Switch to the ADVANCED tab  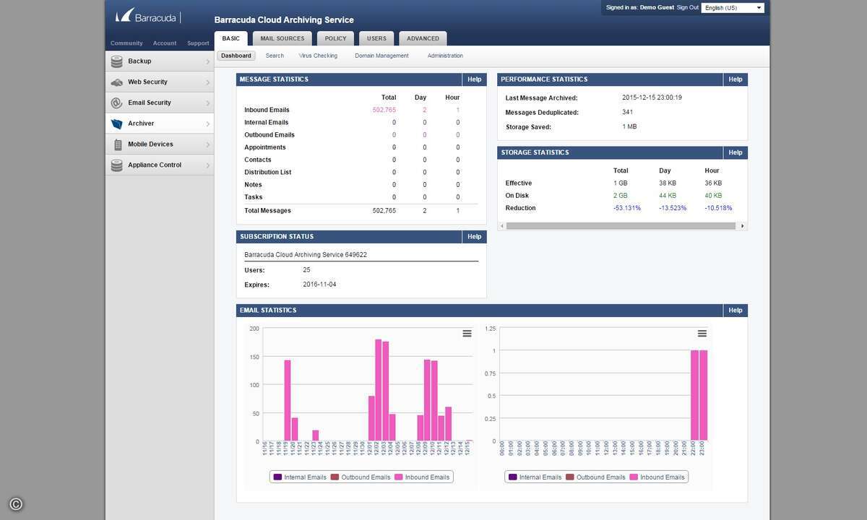point(423,38)
